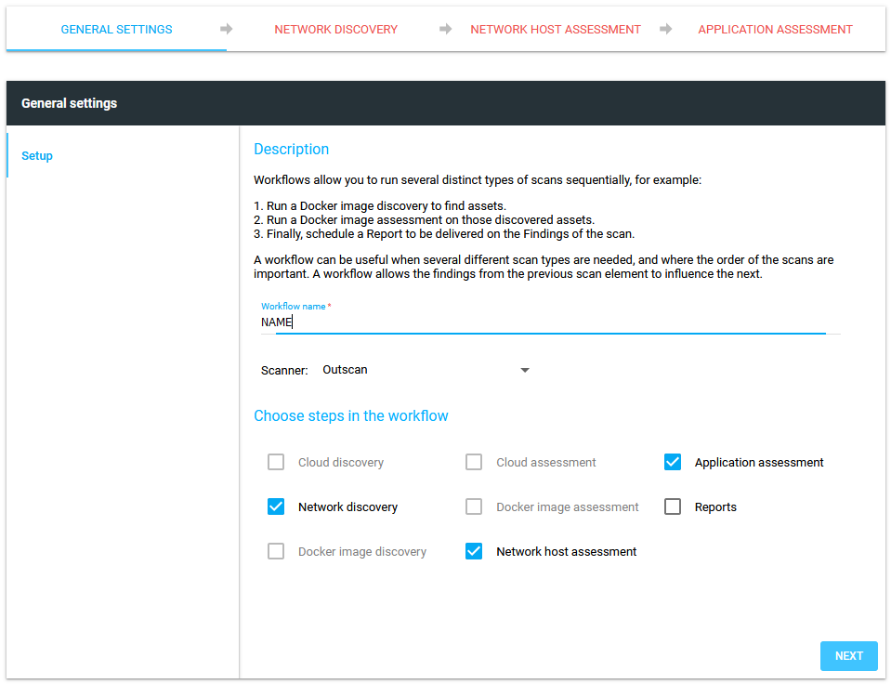Enable Docker image discovery

click(276, 551)
